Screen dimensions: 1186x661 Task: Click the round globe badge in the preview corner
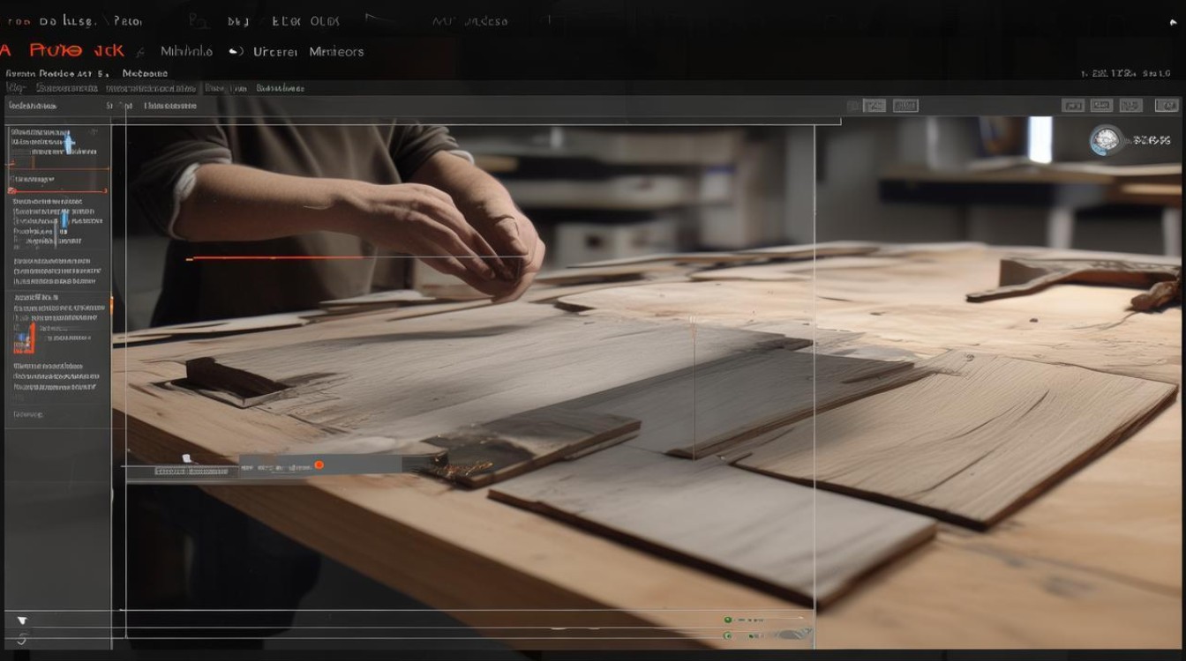(x=1106, y=140)
